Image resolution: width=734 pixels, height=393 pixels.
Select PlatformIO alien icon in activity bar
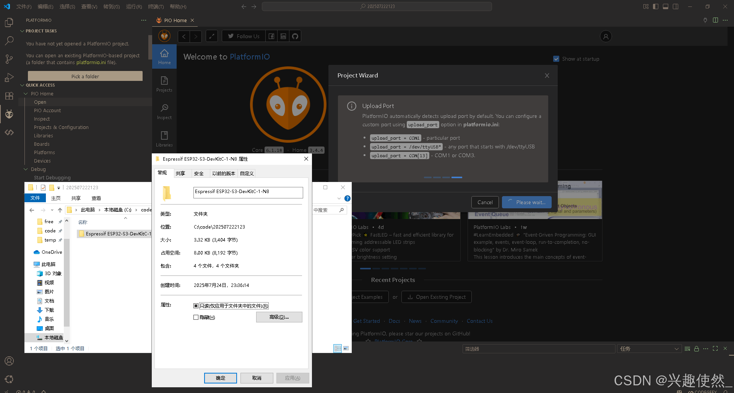click(9, 114)
